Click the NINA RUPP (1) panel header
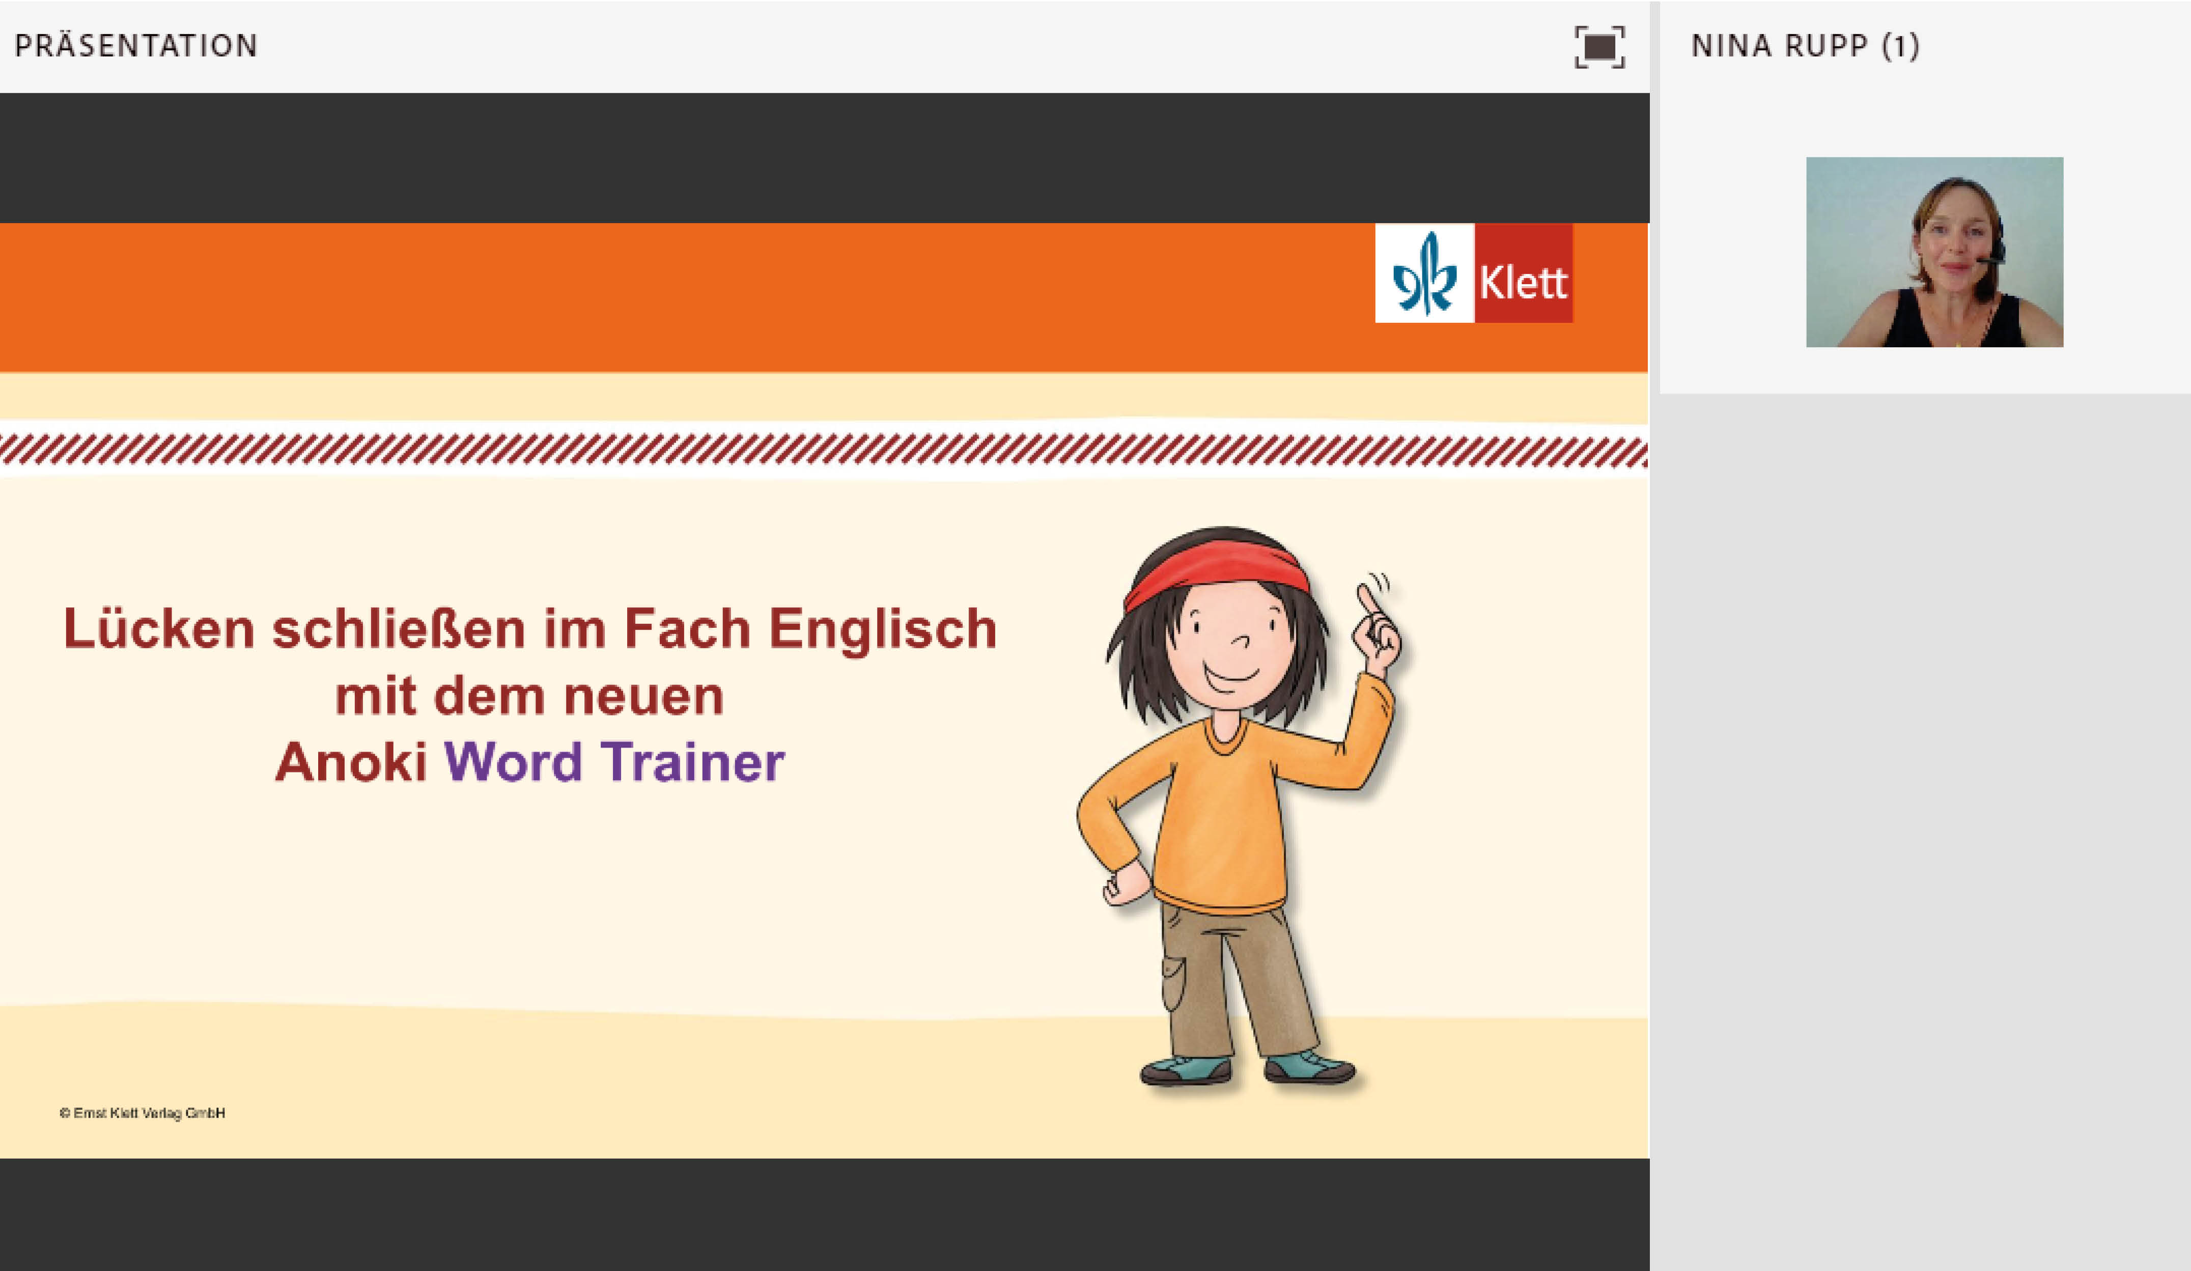This screenshot has height=1271, width=2191. 1805,46
